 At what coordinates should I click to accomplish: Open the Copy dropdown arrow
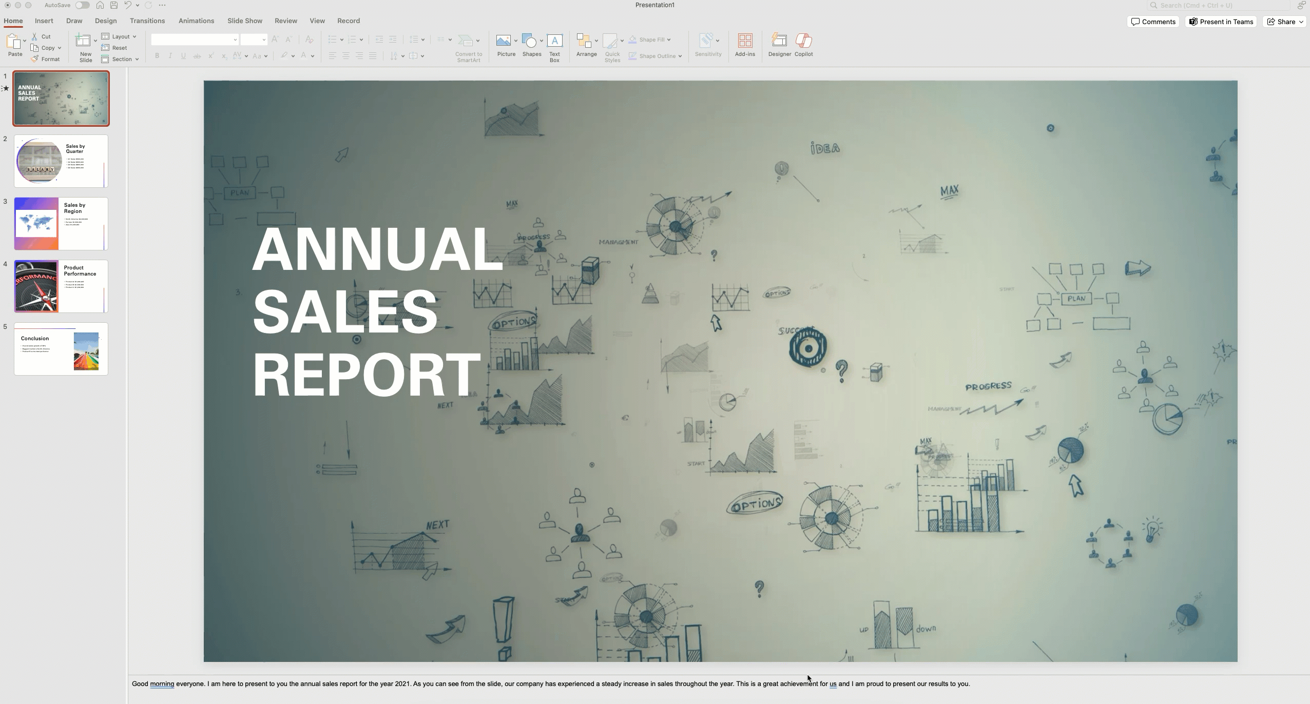(x=60, y=48)
